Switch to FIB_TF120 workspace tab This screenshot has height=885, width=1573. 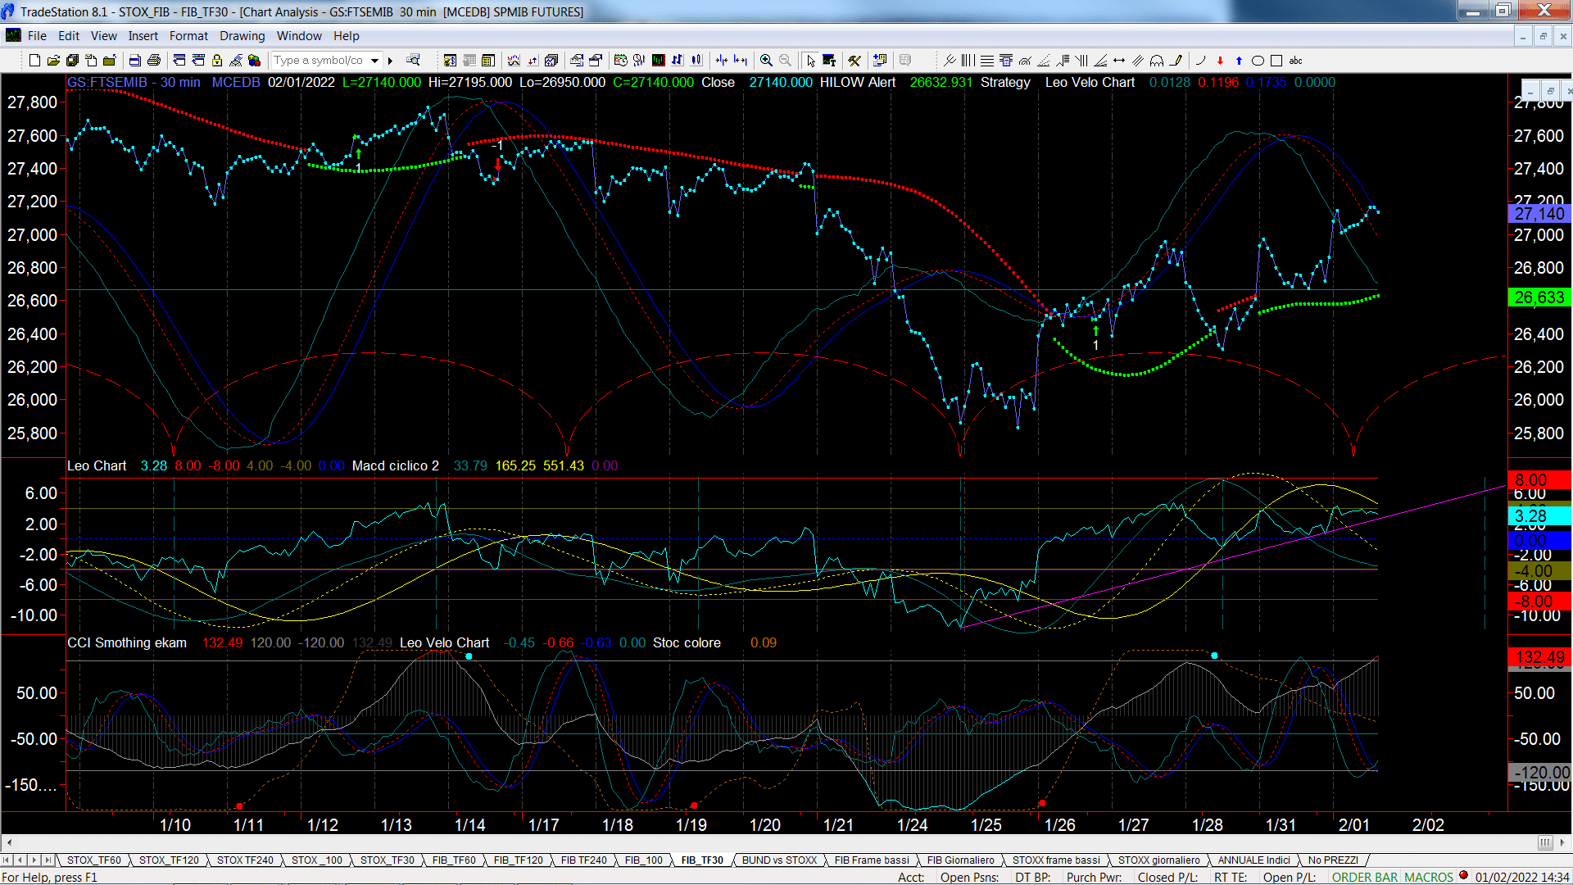tap(519, 860)
